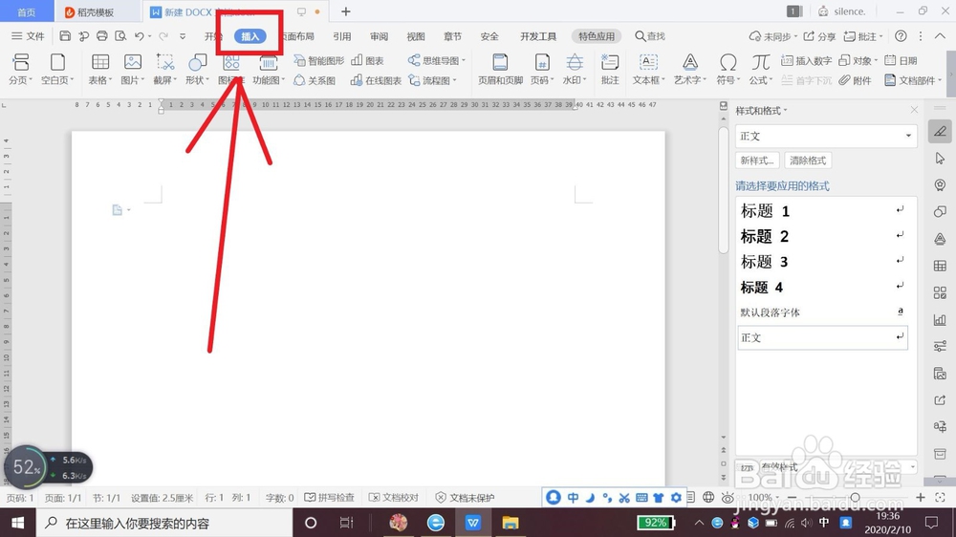Click the 页眉和页脚 header and footer icon
956x537 pixels.
click(x=500, y=68)
